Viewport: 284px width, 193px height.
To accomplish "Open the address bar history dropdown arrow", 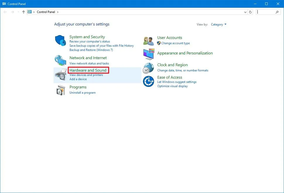I will [245, 12].
